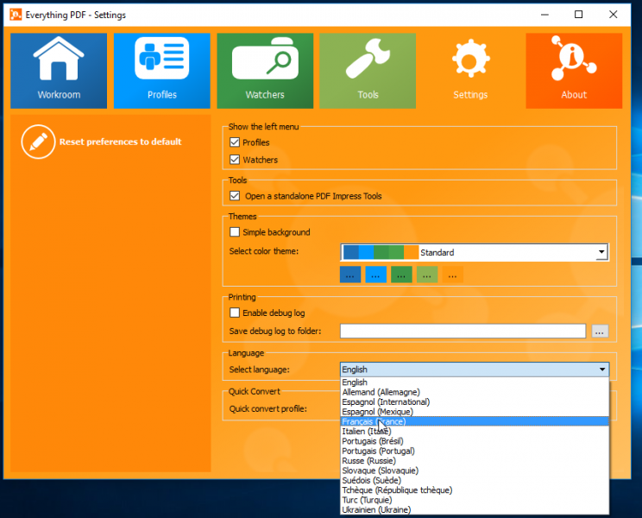
Task: Select Français (France) highlighted option
Action: pos(475,421)
